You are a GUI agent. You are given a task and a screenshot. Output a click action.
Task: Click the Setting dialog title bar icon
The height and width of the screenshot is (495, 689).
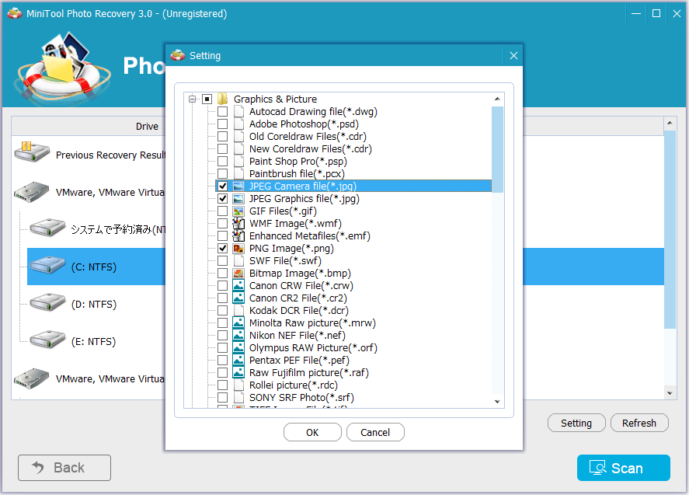(x=178, y=55)
